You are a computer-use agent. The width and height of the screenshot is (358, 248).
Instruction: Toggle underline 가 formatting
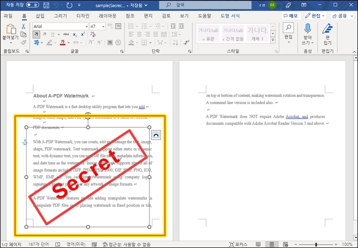tap(53, 34)
